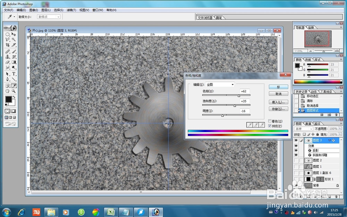
Task: Select the Elliptical Marquee tool
Action: point(8,34)
